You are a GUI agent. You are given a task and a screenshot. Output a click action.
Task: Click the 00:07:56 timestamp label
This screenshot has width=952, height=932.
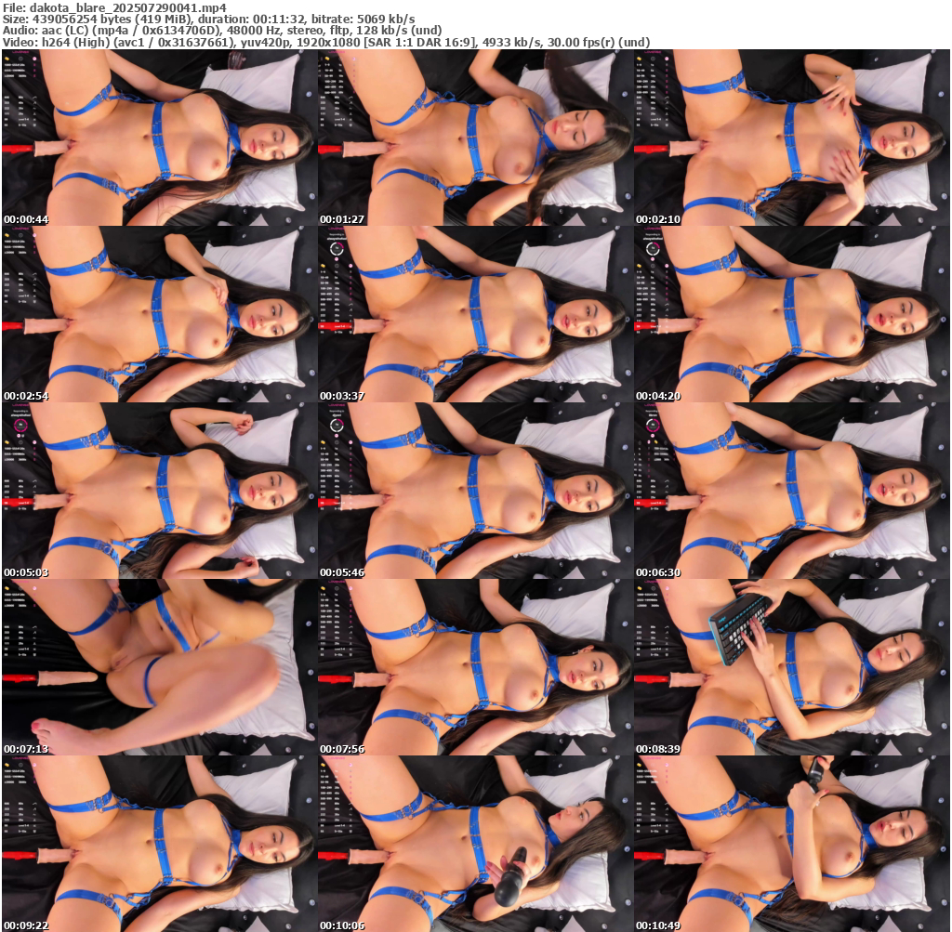tap(342, 749)
